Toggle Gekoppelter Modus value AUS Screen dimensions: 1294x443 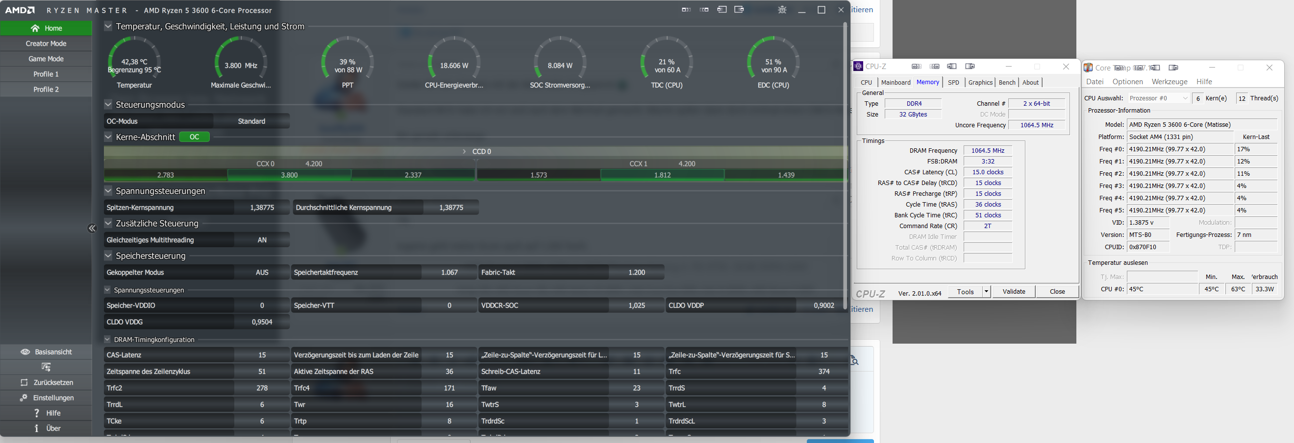[262, 273]
